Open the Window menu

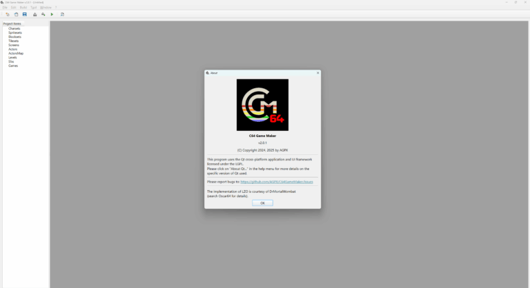46,8
